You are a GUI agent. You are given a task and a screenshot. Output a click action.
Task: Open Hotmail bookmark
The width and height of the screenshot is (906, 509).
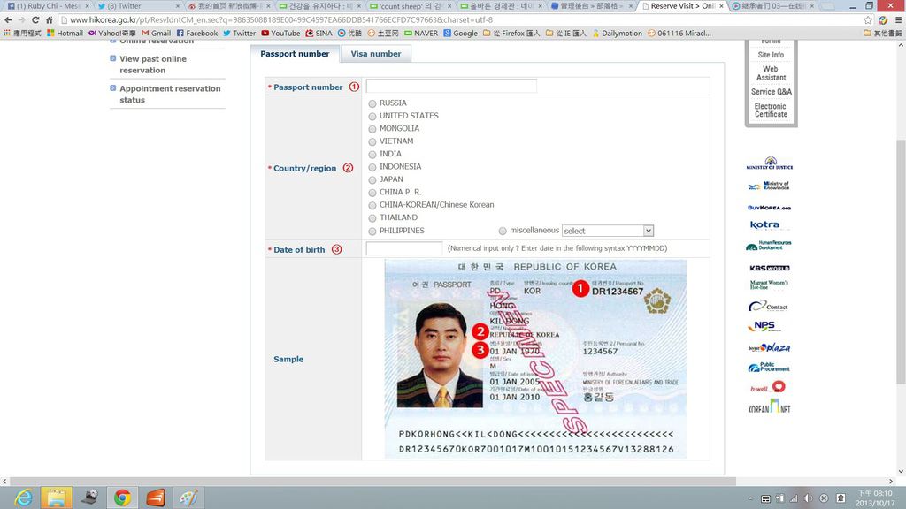coord(65,33)
